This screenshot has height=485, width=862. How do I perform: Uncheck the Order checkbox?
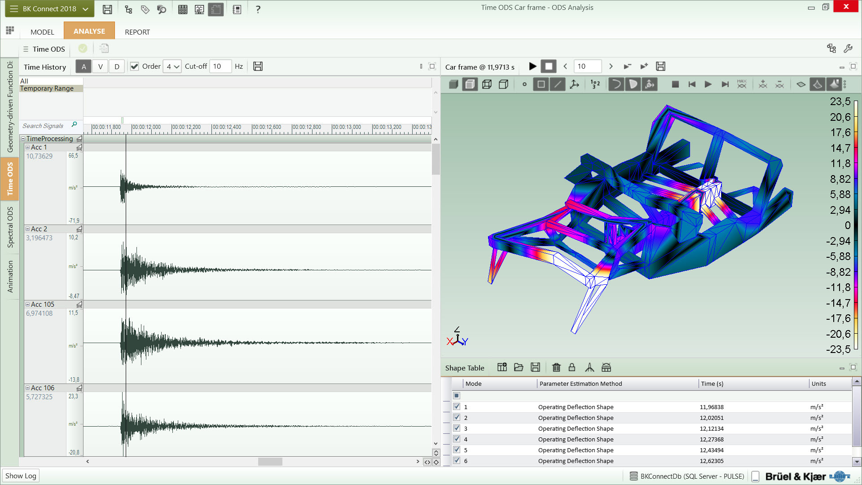point(134,66)
